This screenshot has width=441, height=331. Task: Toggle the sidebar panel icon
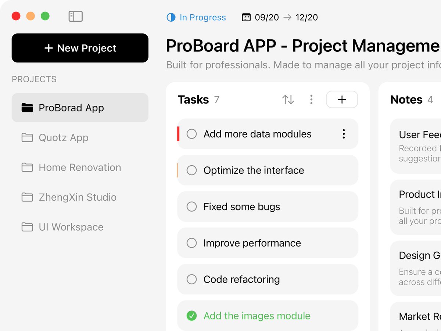[76, 17]
